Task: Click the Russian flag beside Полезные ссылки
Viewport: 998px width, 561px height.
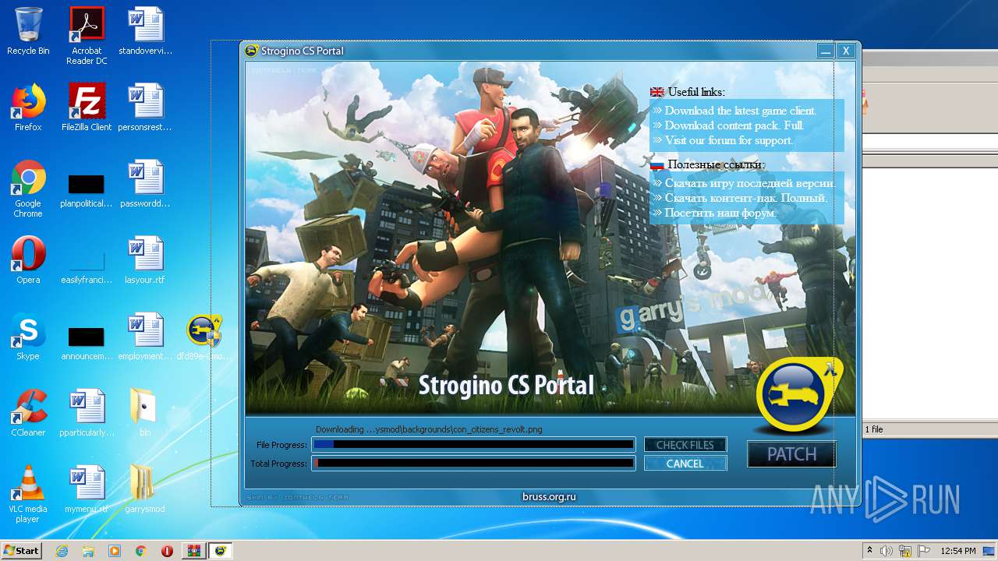Action: (x=656, y=164)
